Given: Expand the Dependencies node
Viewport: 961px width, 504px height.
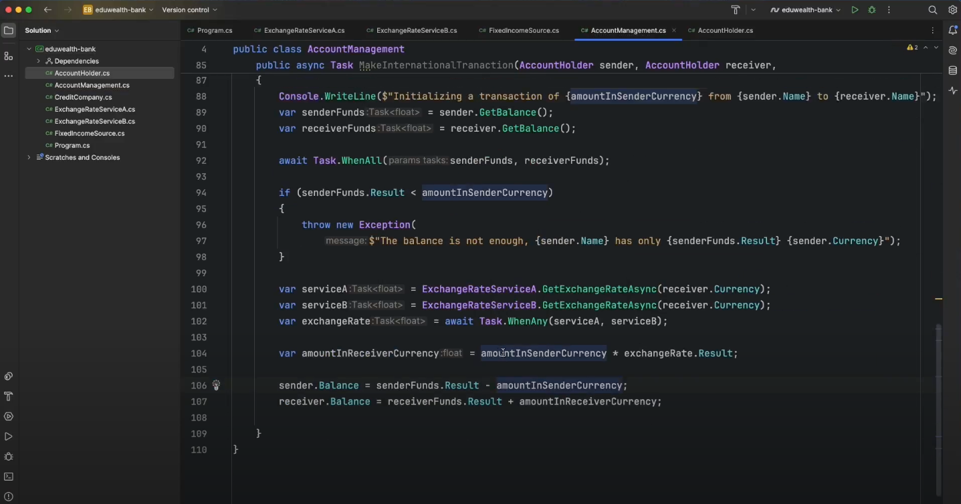Looking at the screenshot, I should [x=38, y=61].
